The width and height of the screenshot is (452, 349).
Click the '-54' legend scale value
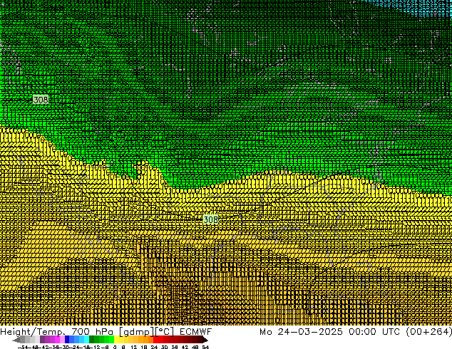23,348
